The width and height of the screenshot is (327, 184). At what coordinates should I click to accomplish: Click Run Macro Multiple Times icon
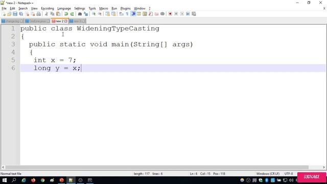click(188, 14)
